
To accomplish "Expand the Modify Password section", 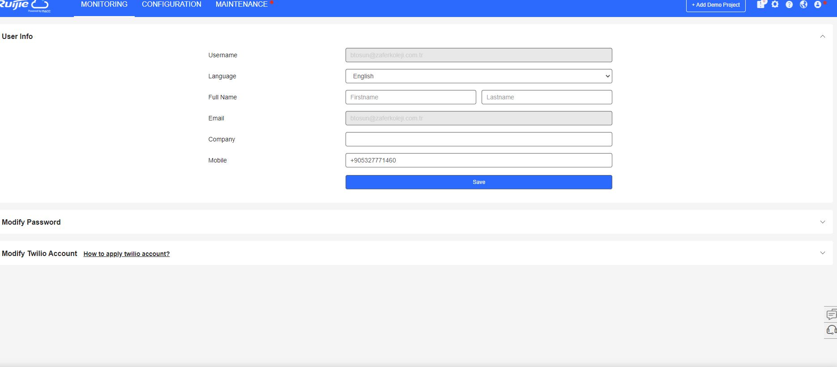I will coord(822,222).
